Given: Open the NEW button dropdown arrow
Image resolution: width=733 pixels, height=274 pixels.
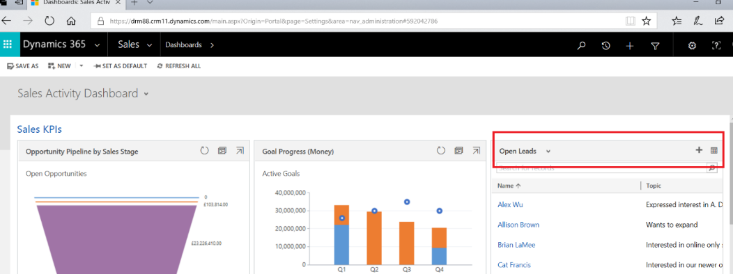Looking at the screenshot, I should (81, 66).
